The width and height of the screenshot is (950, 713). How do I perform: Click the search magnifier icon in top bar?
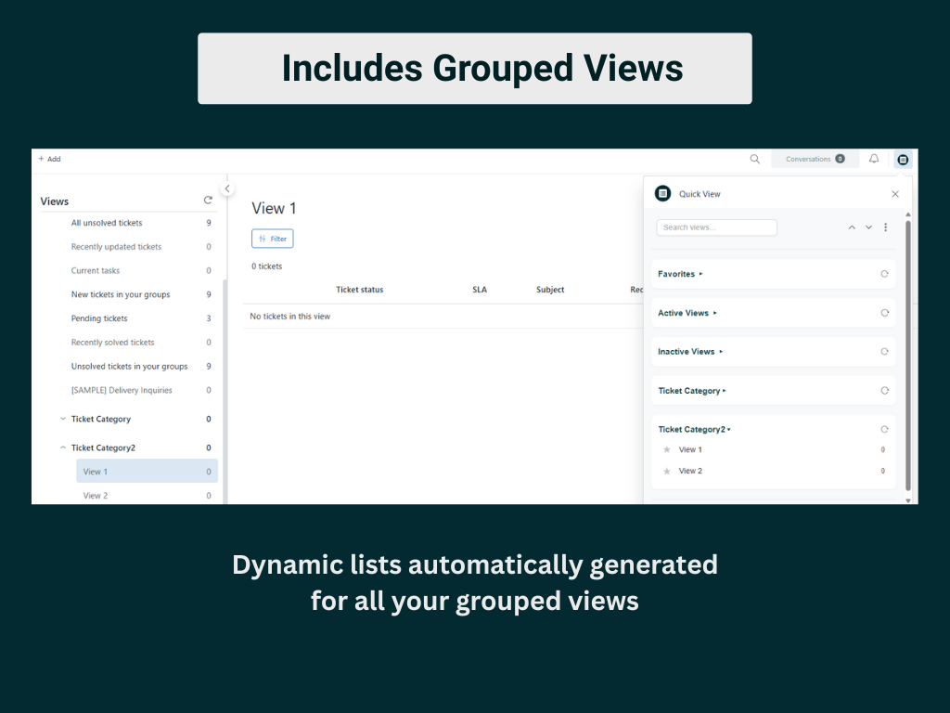pyautogui.click(x=754, y=159)
